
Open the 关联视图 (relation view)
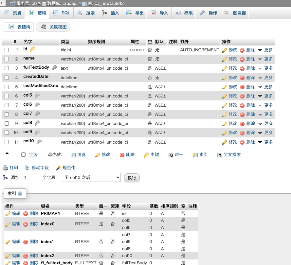(x=53, y=27)
